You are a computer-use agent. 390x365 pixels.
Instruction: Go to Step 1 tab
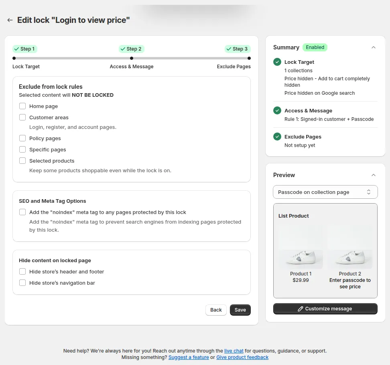(25, 49)
